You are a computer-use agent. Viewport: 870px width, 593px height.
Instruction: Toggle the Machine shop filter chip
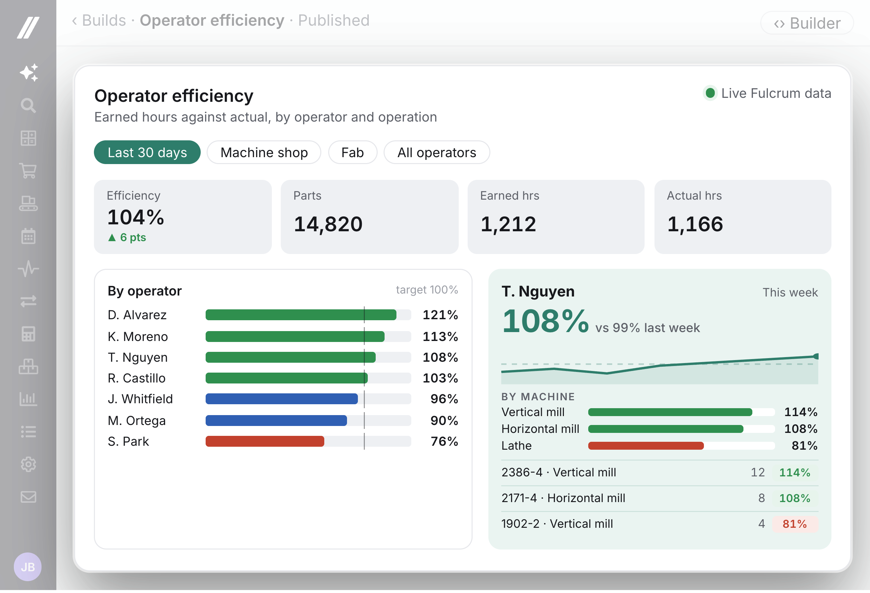(x=264, y=153)
